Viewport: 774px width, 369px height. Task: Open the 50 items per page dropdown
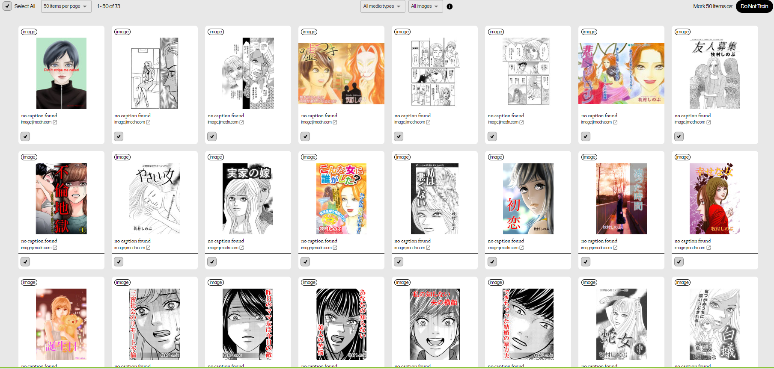pyautogui.click(x=66, y=6)
